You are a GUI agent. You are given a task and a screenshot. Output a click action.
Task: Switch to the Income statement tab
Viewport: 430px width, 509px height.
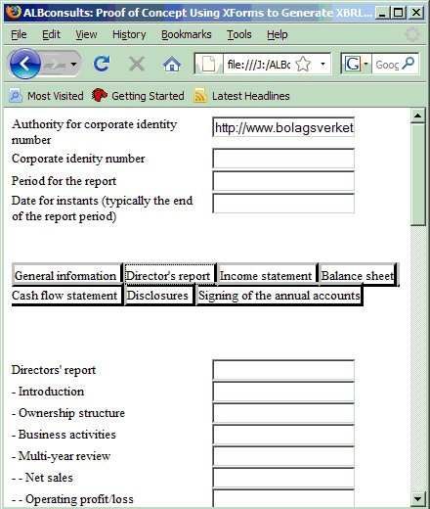(x=266, y=276)
